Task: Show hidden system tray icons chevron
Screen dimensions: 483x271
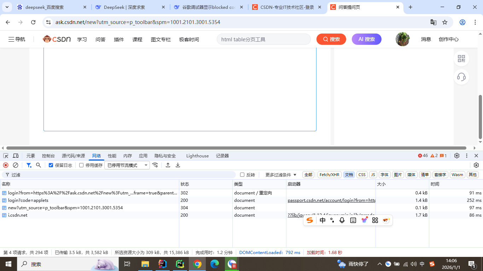Action: click(x=380, y=264)
